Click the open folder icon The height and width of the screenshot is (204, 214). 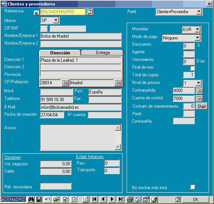(x=56, y=199)
